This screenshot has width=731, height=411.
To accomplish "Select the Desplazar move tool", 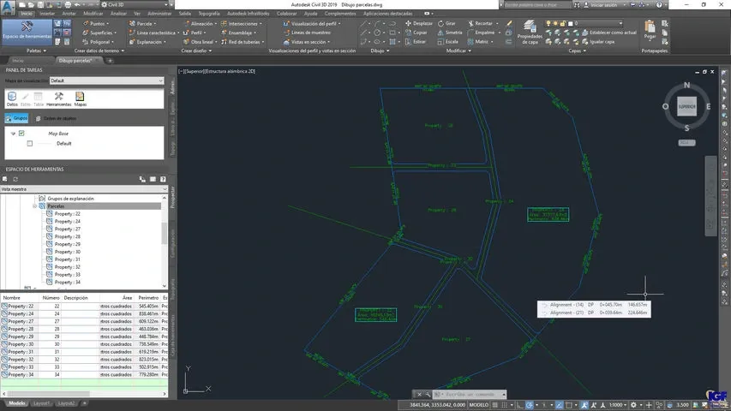I will point(419,23).
